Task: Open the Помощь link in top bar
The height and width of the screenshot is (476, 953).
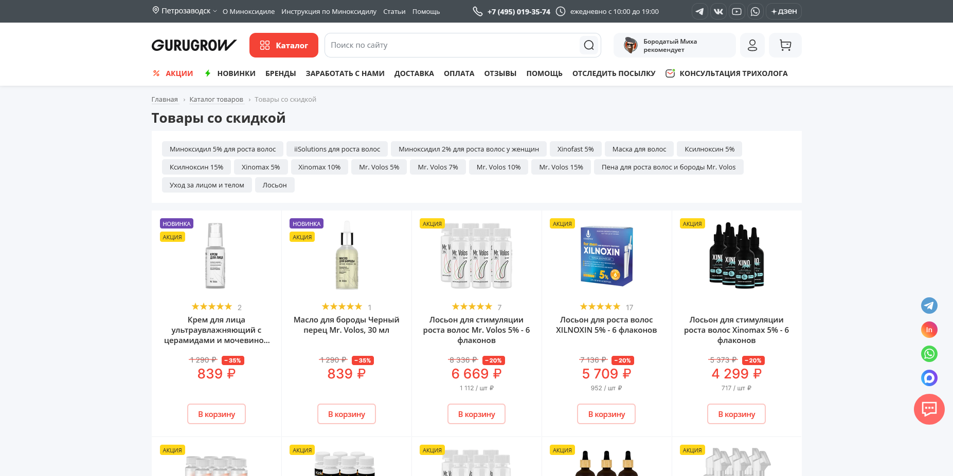Action: pos(426,11)
